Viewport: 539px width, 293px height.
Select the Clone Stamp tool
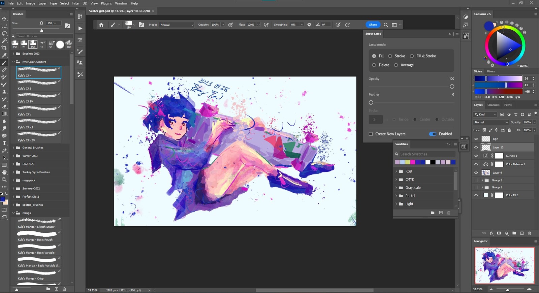point(4,92)
